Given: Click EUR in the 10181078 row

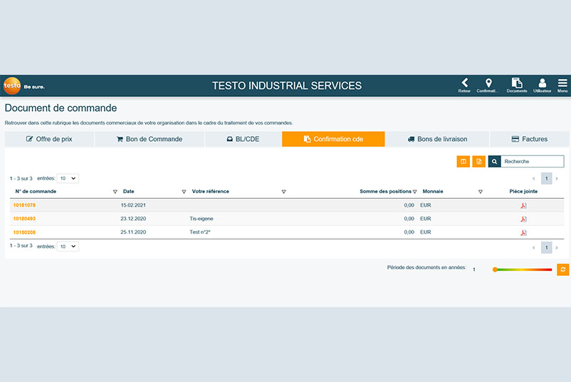Looking at the screenshot, I should coord(425,205).
